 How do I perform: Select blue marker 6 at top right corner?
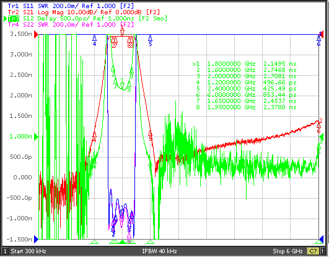point(318,40)
